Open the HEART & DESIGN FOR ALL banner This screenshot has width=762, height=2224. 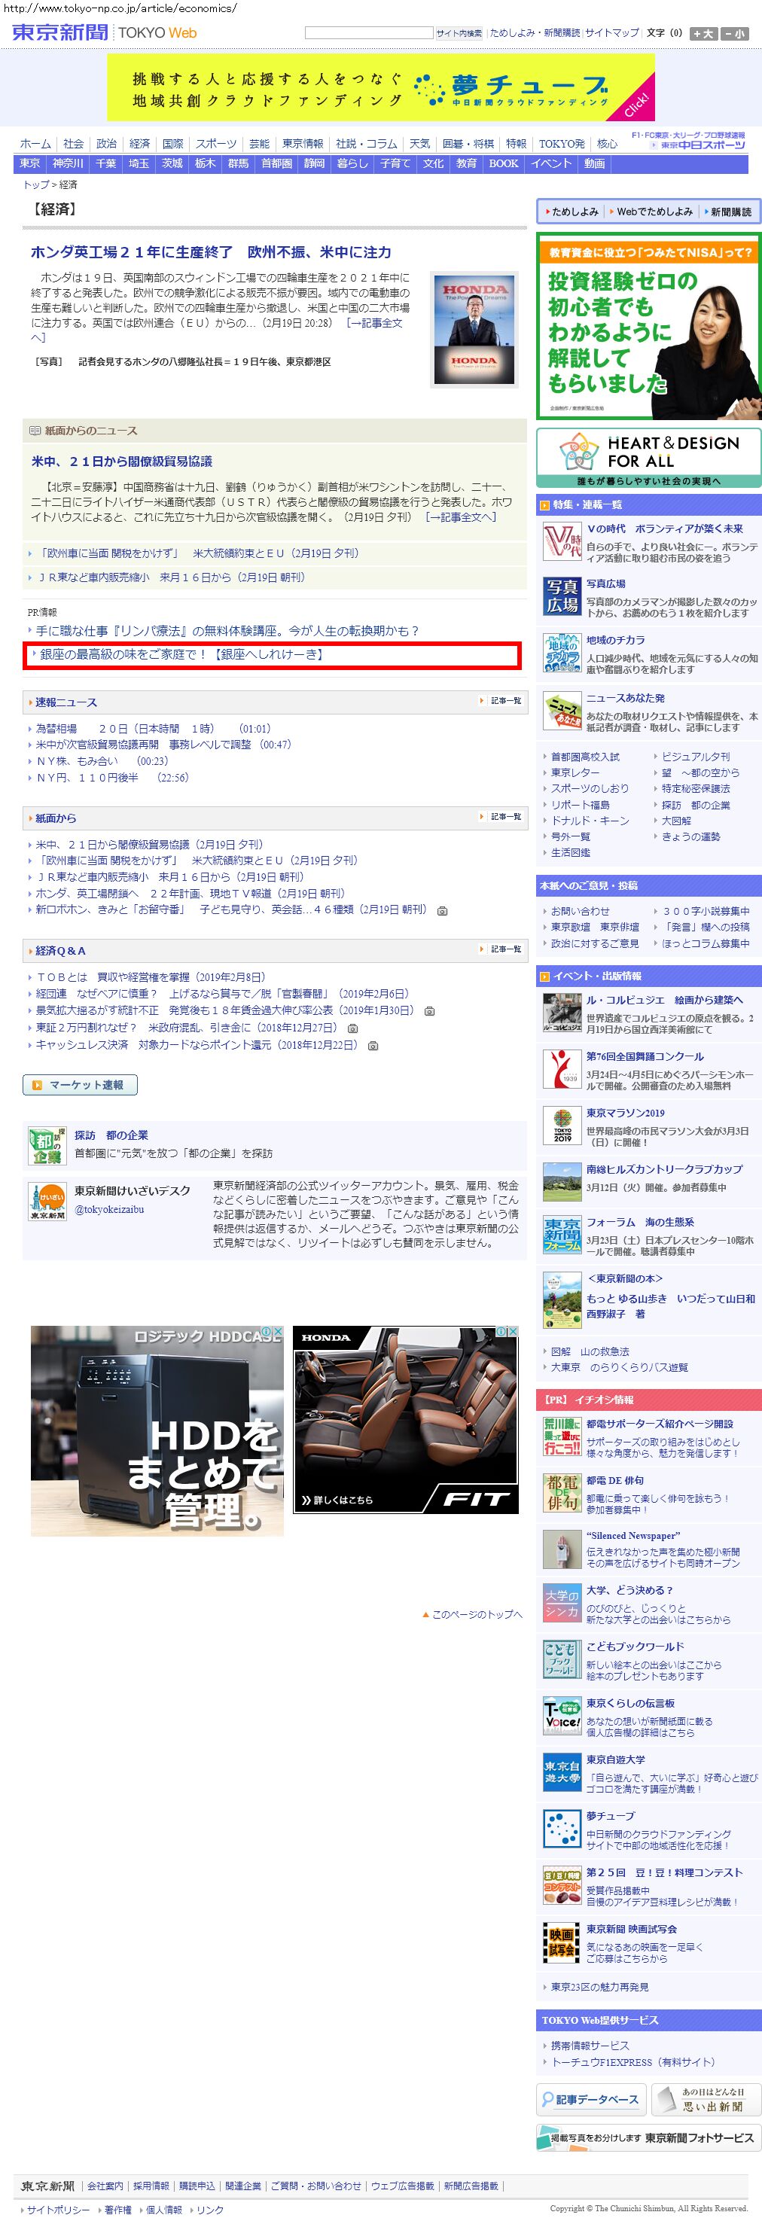[648, 457]
